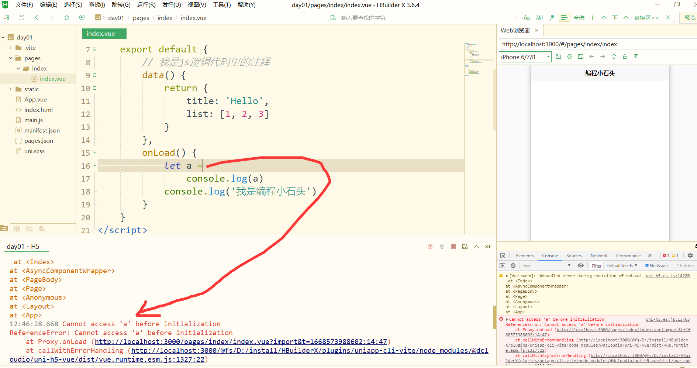The height and width of the screenshot is (368, 697).
Task: Toggle case-sensitive search Aa icon
Action: [x=527, y=18]
